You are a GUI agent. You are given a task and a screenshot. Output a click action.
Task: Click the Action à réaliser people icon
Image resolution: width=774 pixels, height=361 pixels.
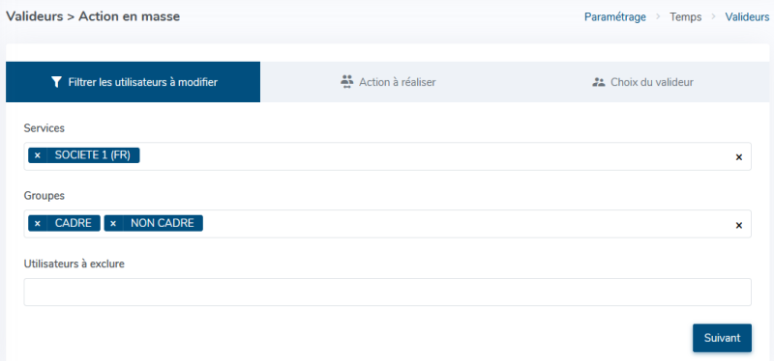tap(347, 82)
